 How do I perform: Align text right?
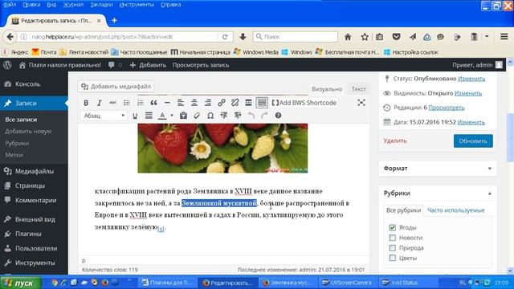pyautogui.click(x=208, y=103)
